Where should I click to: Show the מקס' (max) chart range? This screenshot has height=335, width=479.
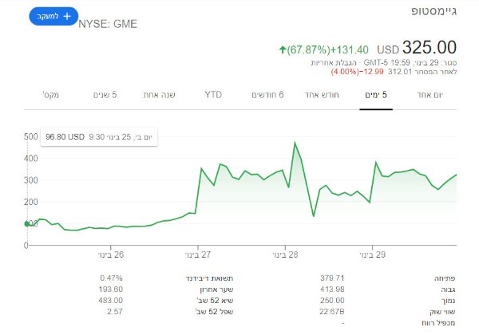(x=52, y=95)
